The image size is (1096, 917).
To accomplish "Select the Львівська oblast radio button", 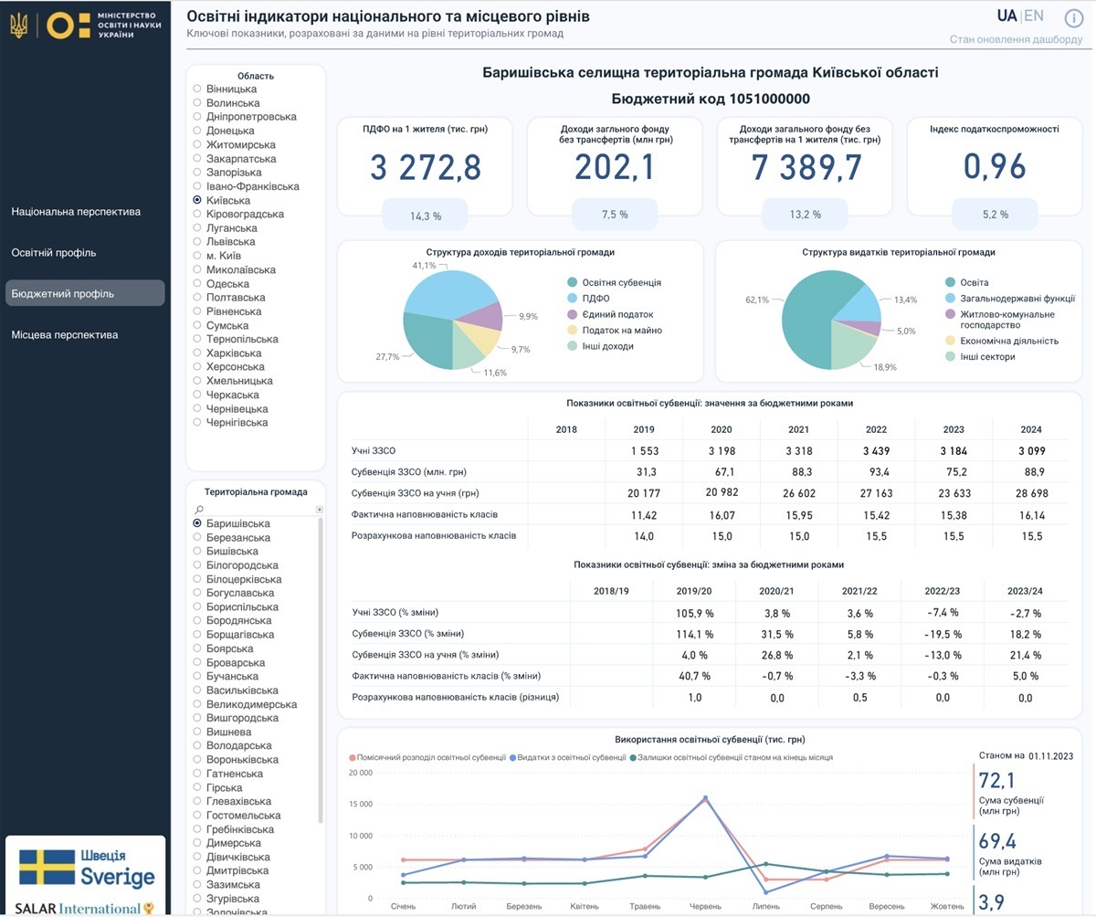I will click(x=197, y=242).
